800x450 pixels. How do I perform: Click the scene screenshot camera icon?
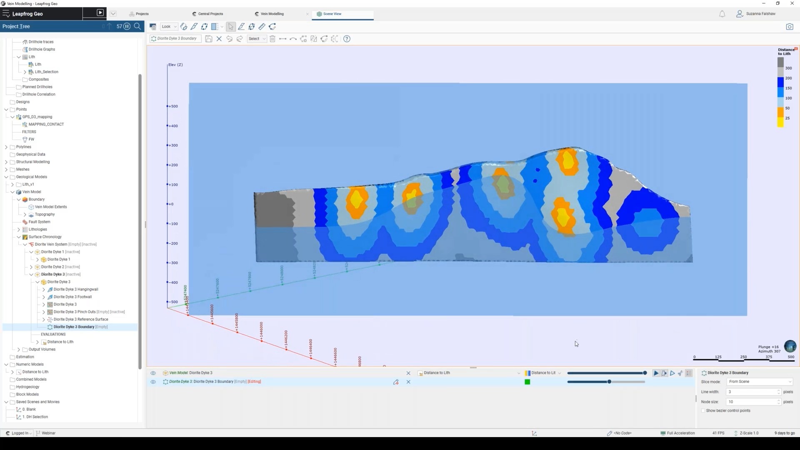click(x=789, y=27)
